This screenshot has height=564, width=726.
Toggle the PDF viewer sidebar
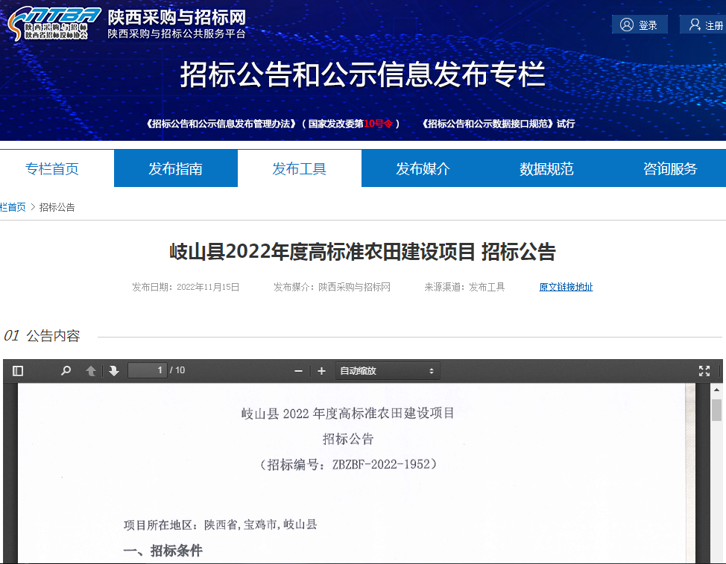pyautogui.click(x=18, y=370)
